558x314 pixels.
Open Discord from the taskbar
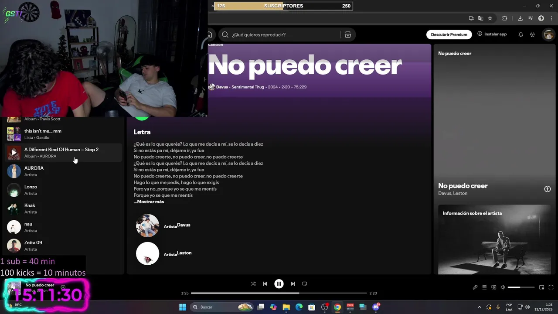(376, 307)
